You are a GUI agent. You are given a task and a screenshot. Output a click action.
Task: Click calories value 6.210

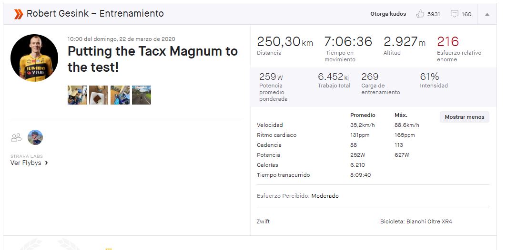click(x=357, y=165)
